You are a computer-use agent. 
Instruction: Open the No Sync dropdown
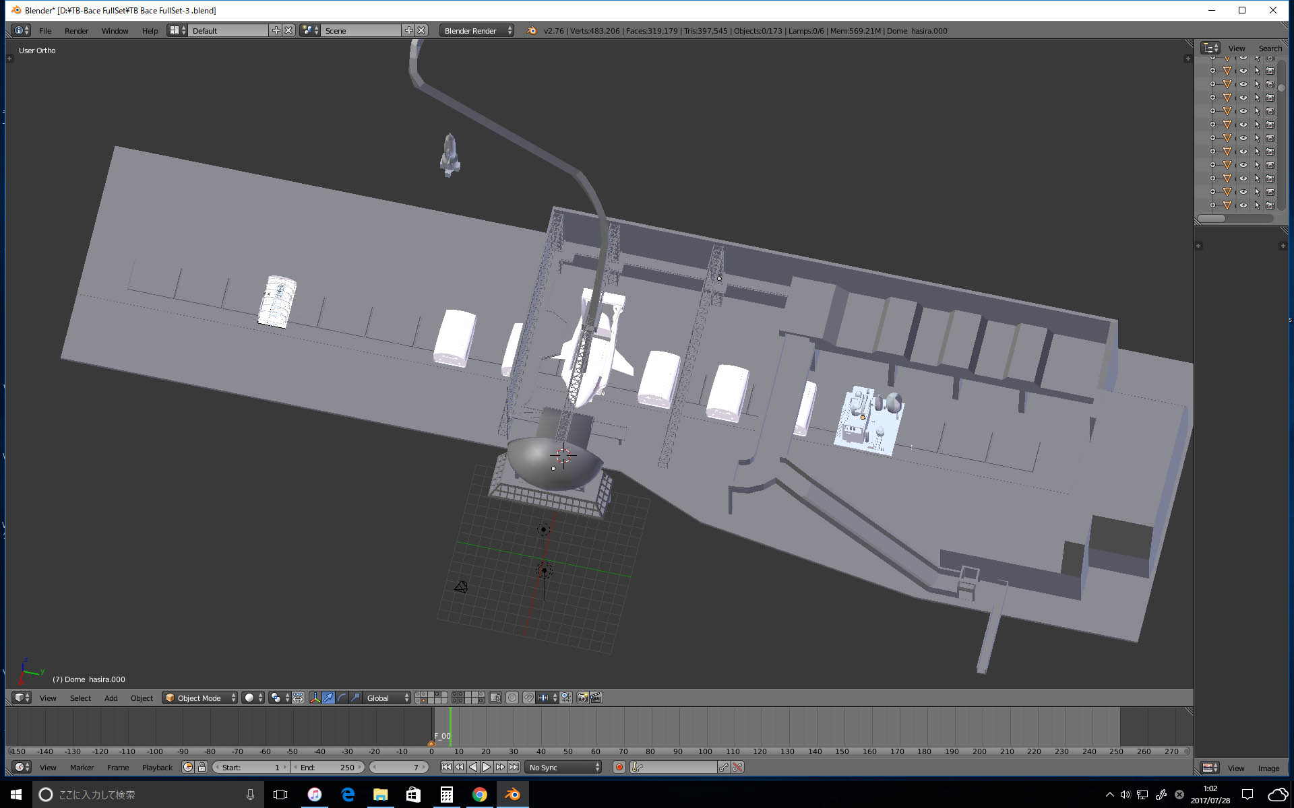(563, 767)
